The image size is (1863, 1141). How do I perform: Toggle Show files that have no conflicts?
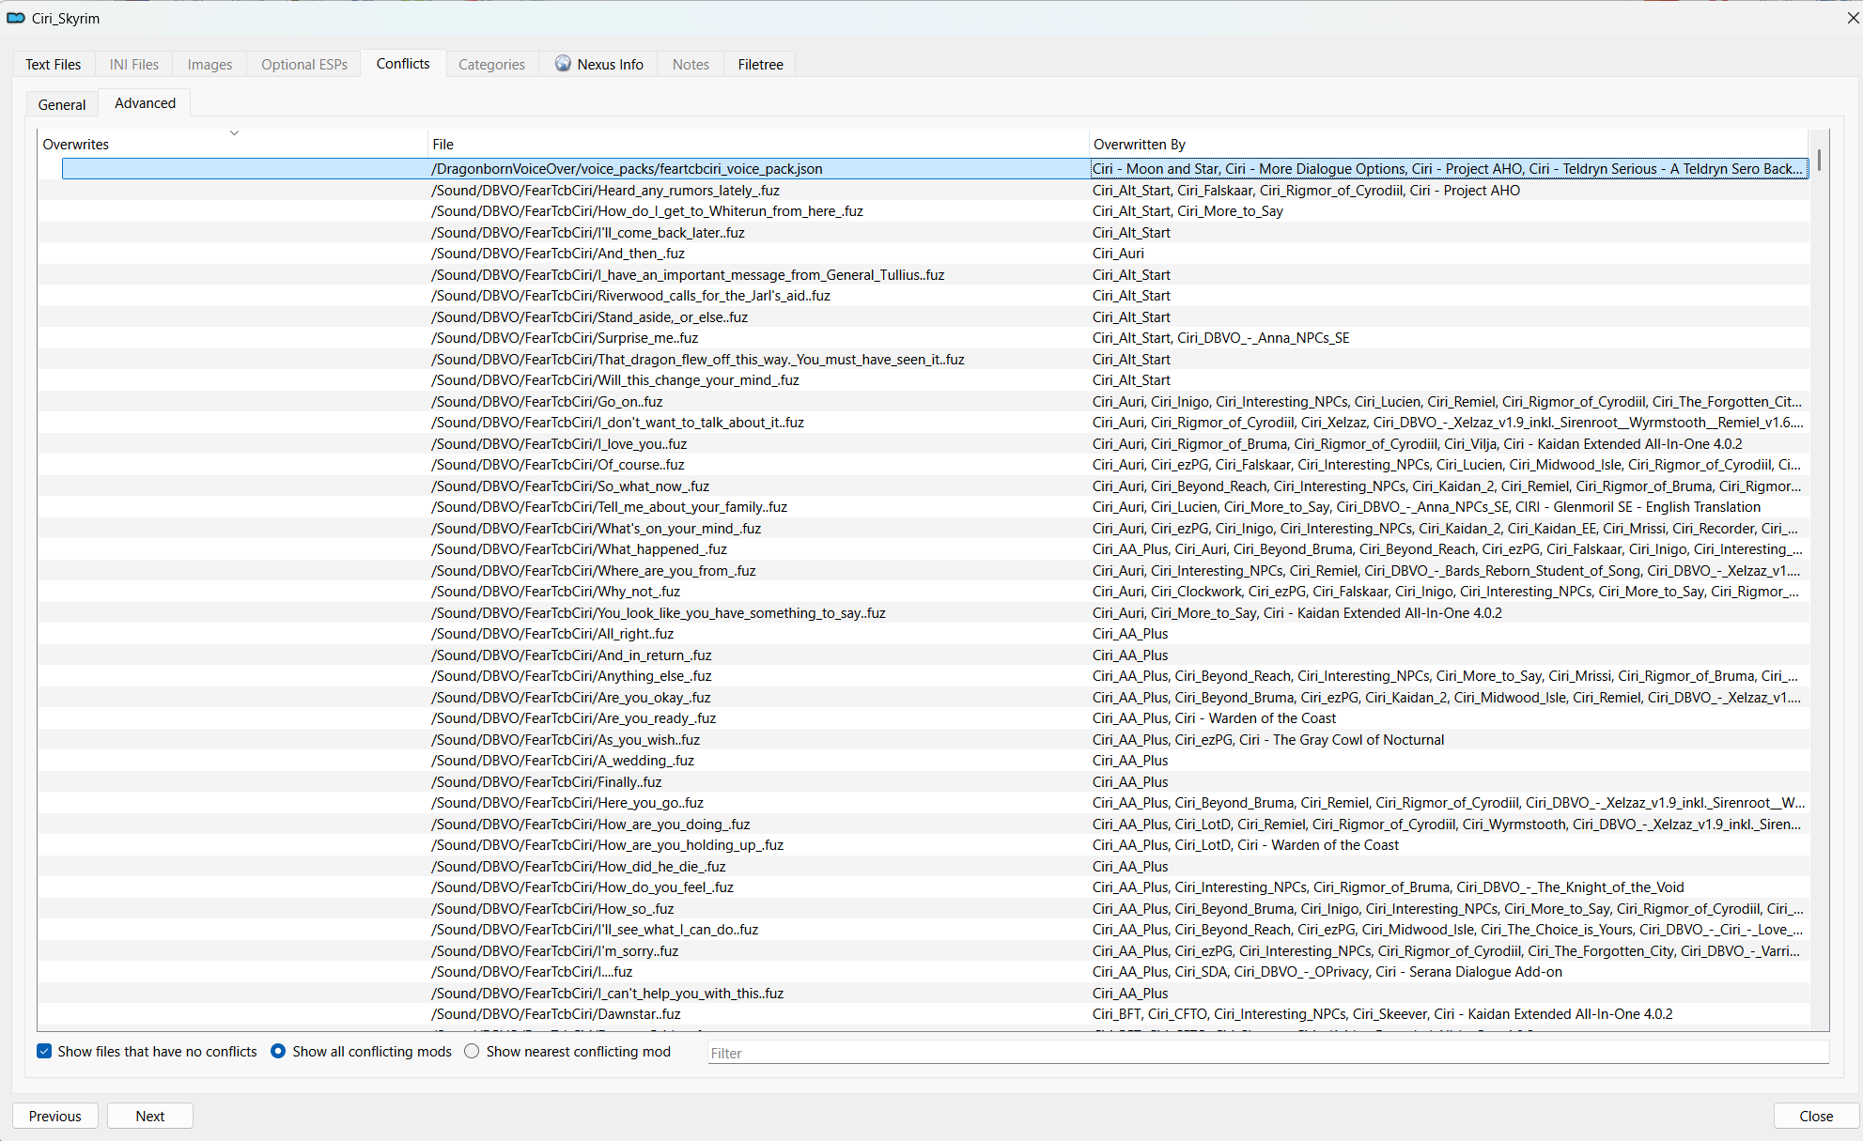[x=44, y=1051]
